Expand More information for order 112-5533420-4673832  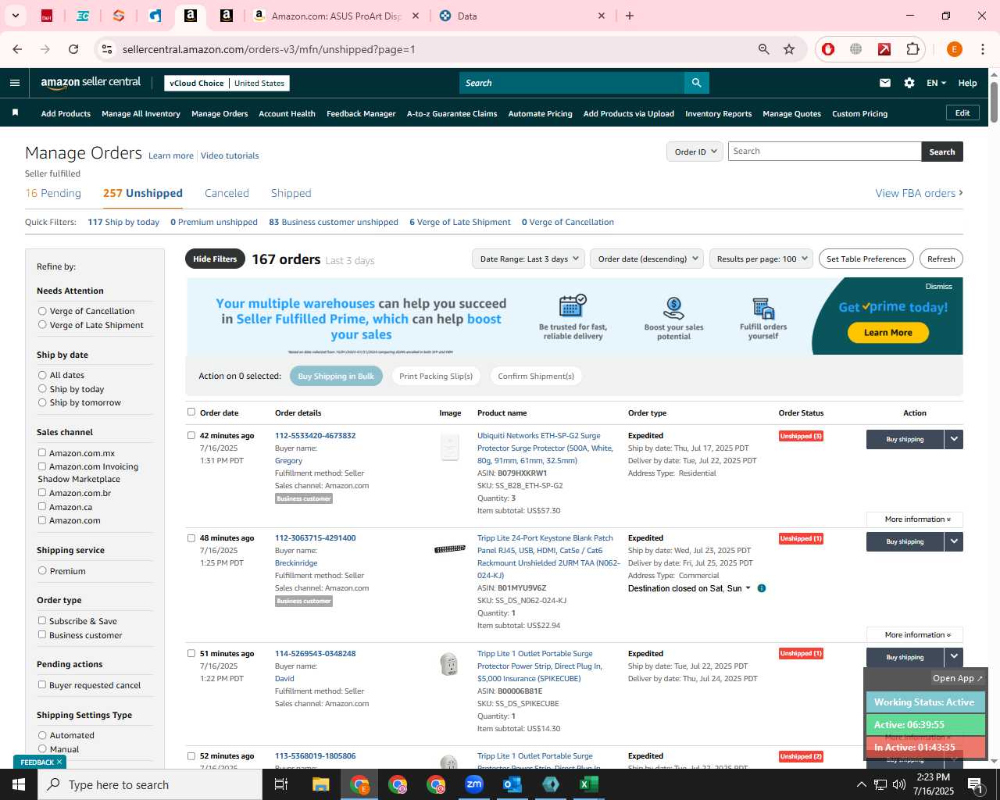(x=915, y=520)
